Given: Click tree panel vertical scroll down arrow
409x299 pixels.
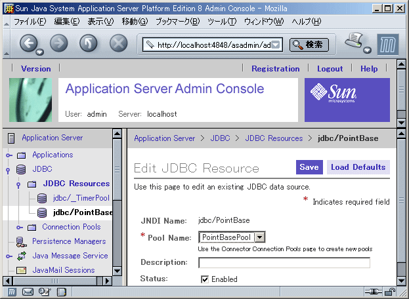Looking at the screenshot, I should [x=117, y=271].
